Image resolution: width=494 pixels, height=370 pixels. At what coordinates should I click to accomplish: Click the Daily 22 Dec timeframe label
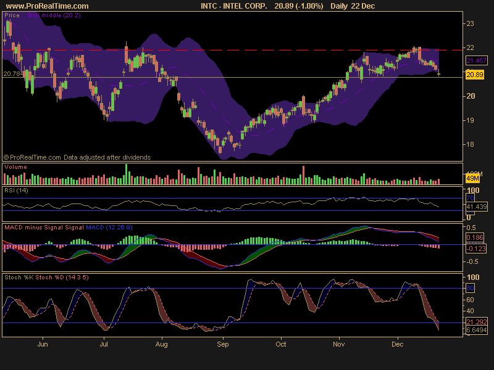(x=353, y=6)
